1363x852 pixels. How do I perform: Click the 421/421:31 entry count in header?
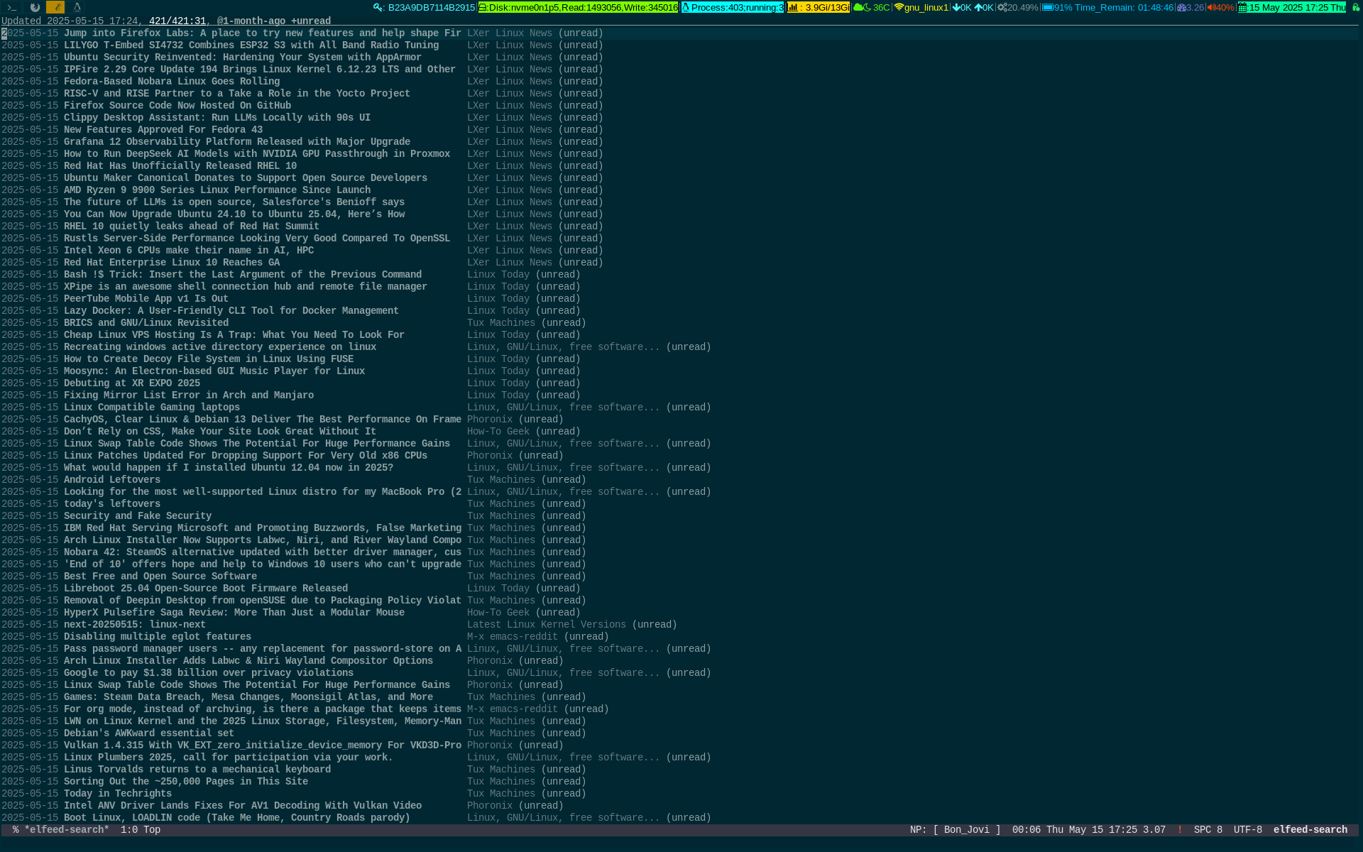(177, 21)
